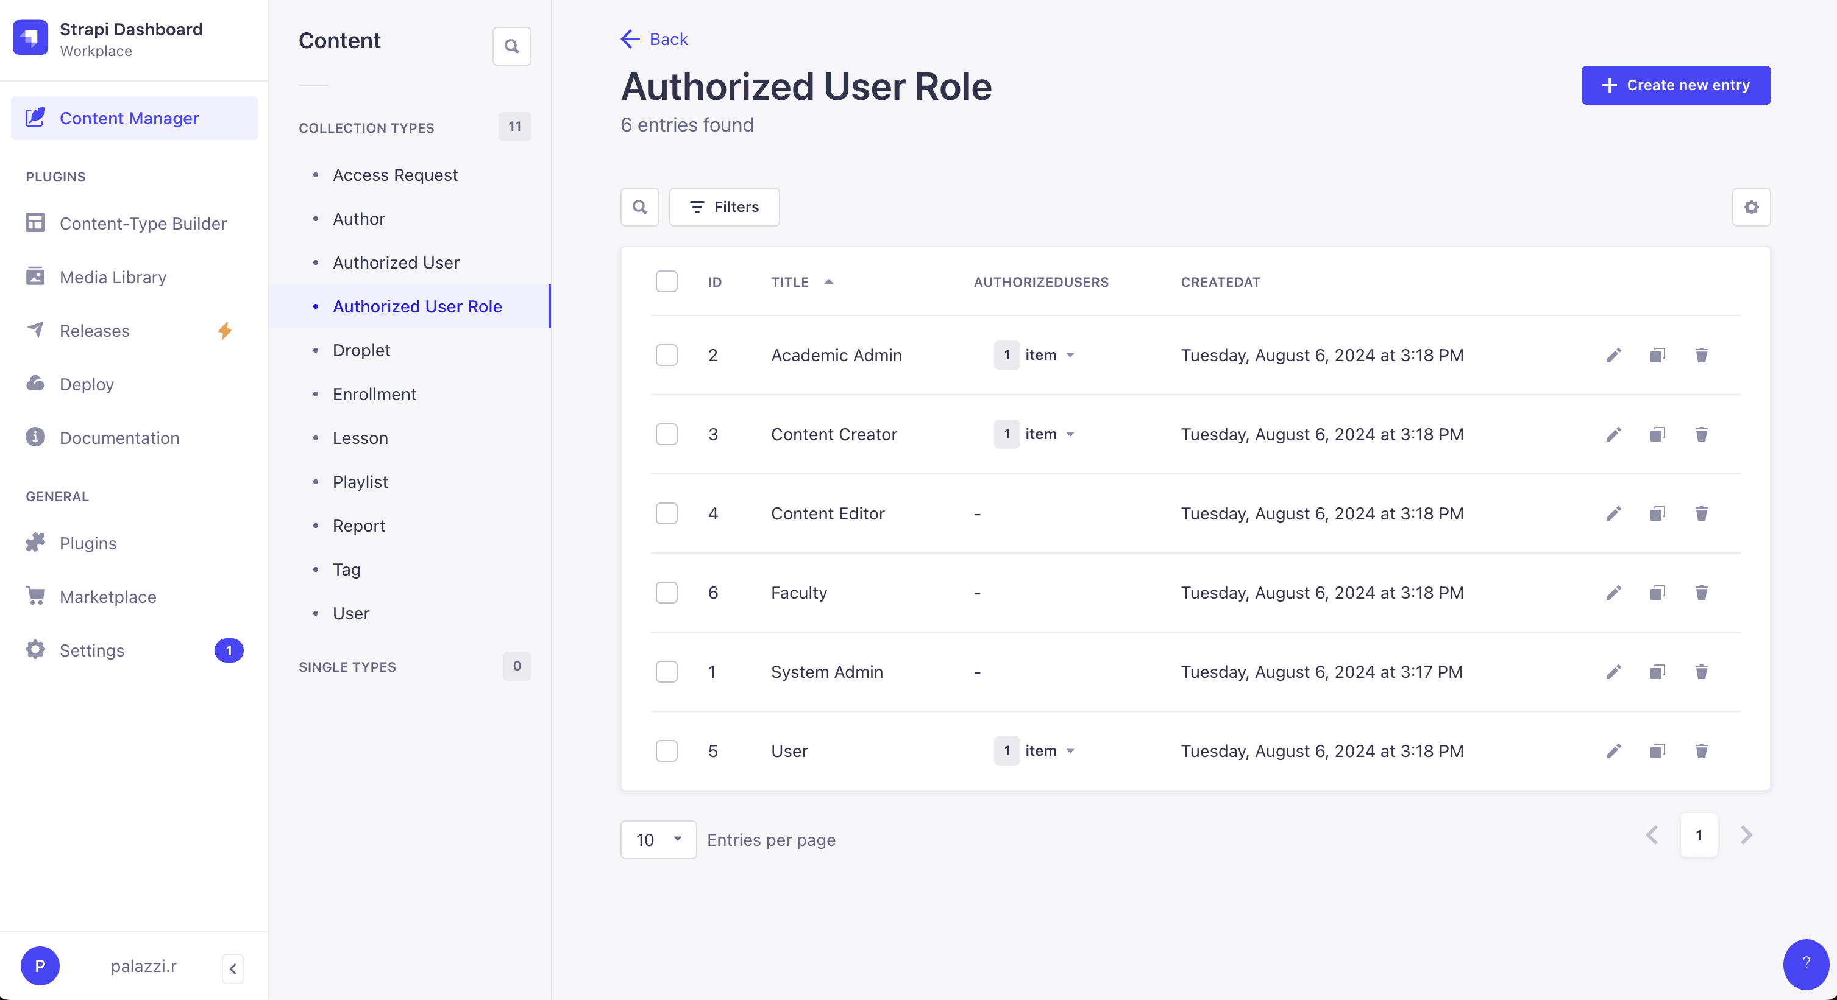The image size is (1837, 1000).
Task: Click the search icon next to Filters
Action: pos(640,206)
